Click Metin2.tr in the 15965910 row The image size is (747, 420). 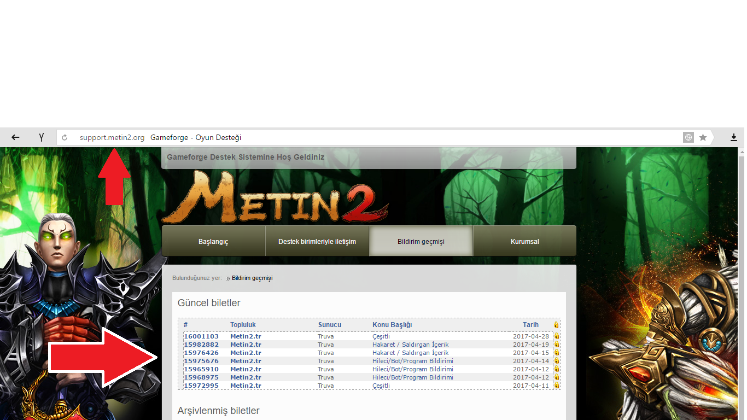click(x=246, y=369)
